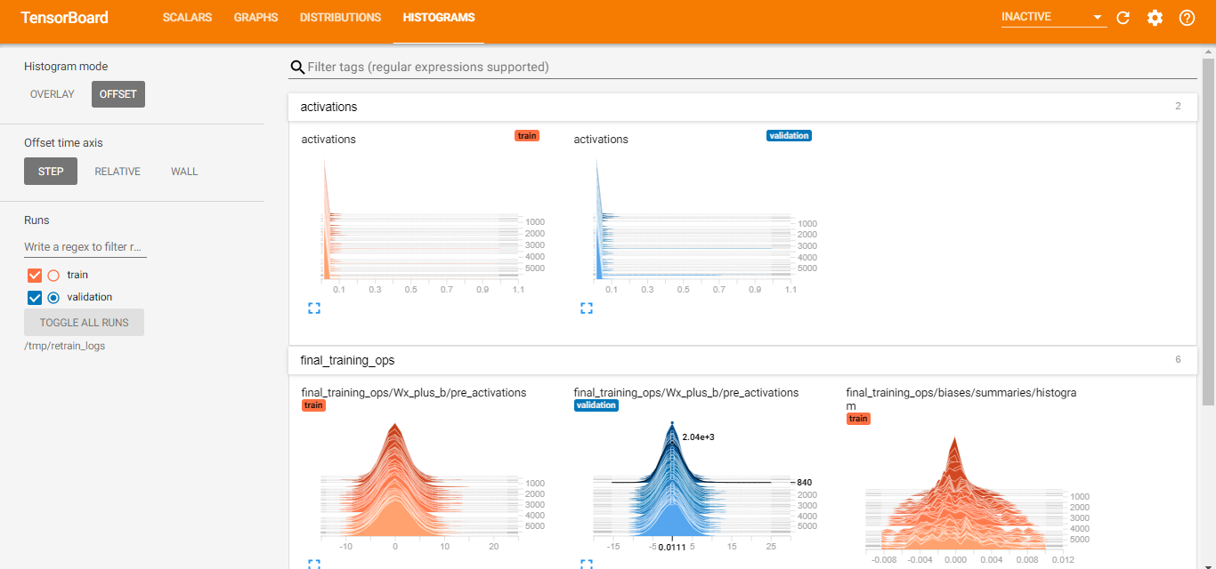Switch histogram mode to OVERLAY
The image size is (1216, 569).
(x=53, y=94)
